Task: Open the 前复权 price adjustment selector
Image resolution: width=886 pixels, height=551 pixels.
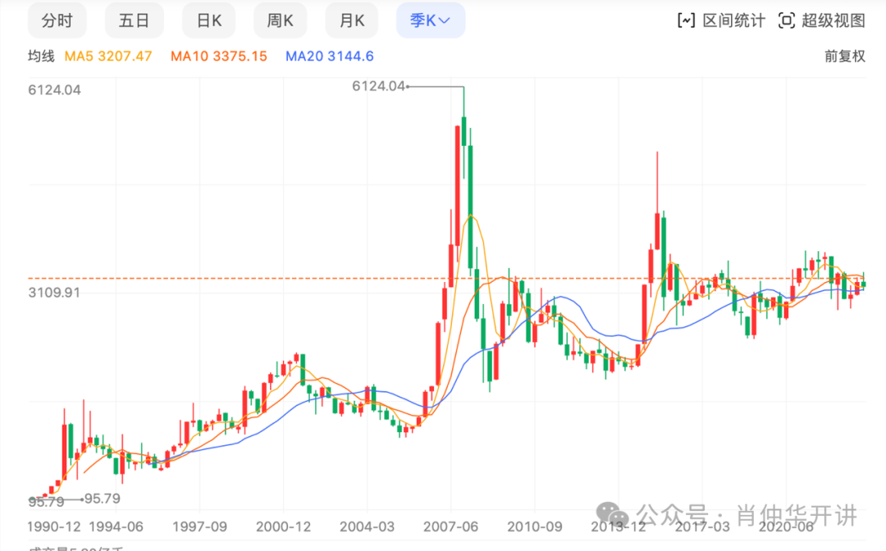Action: coord(845,57)
